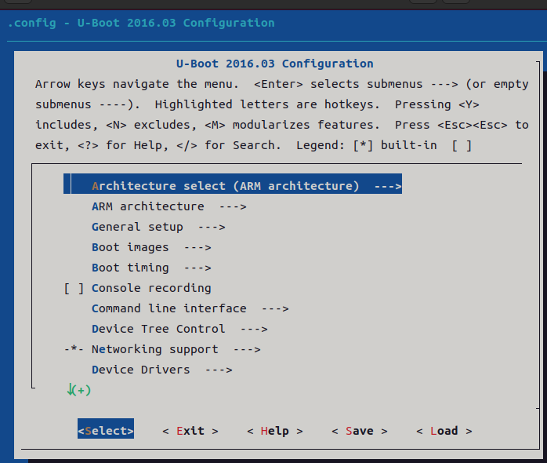
Task: Click the Help button
Action: point(275,431)
